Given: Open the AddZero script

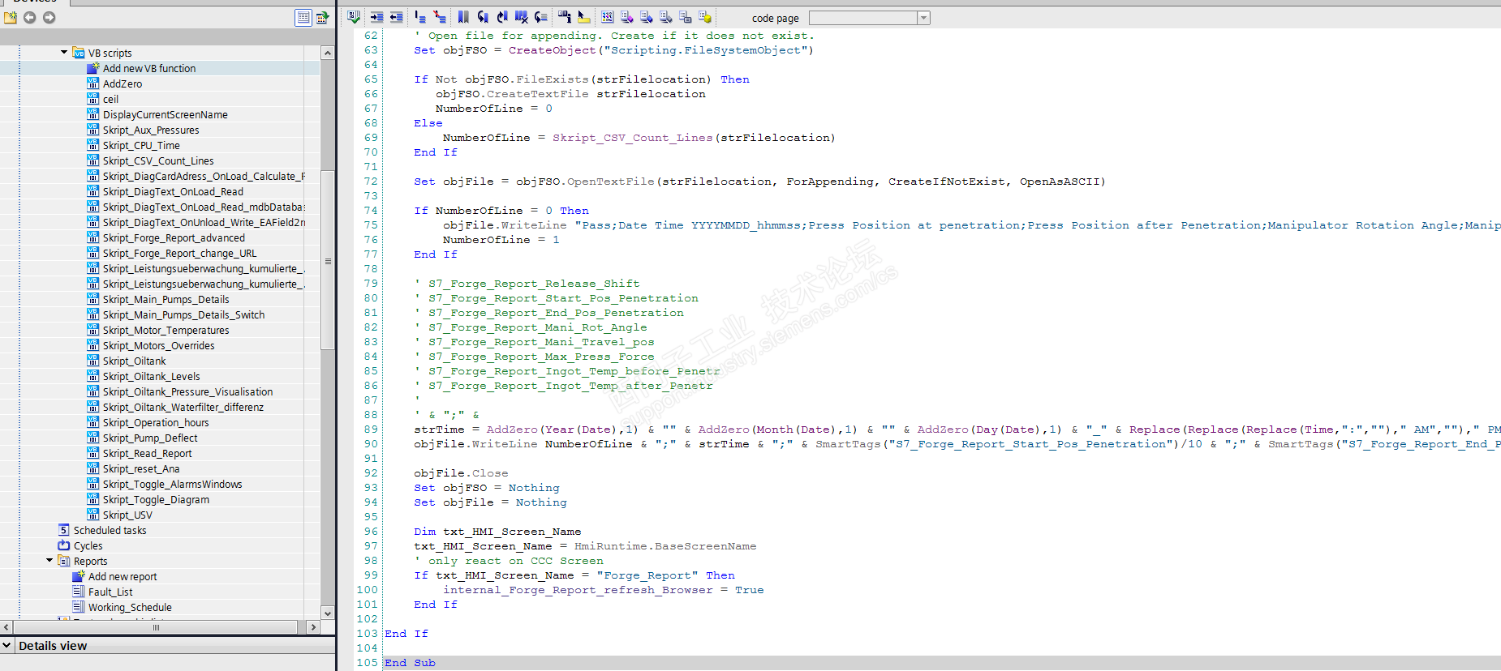Looking at the screenshot, I should pyautogui.click(x=123, y=84).
